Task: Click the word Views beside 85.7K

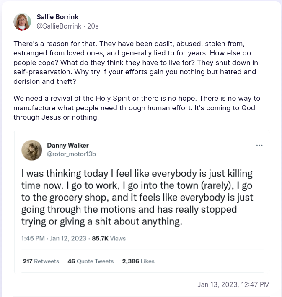Action: coord(118,238)
